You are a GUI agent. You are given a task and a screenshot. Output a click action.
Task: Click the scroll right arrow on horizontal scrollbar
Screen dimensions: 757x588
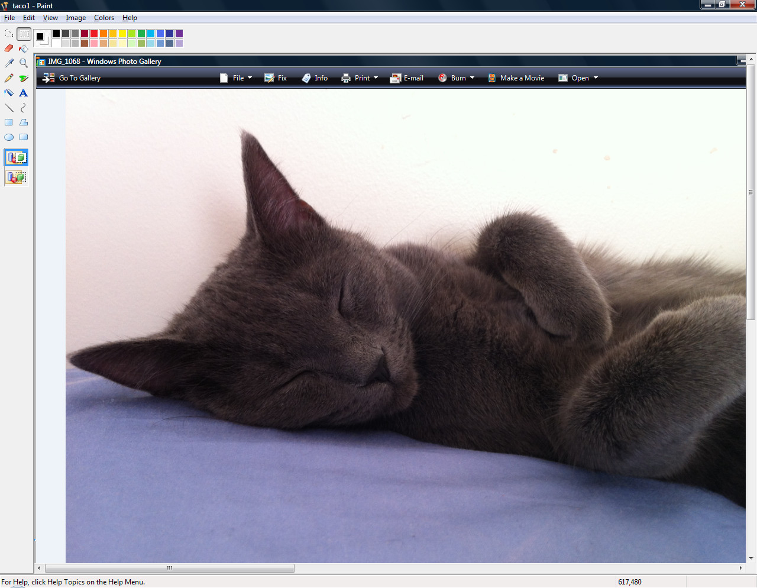point(740,568)
